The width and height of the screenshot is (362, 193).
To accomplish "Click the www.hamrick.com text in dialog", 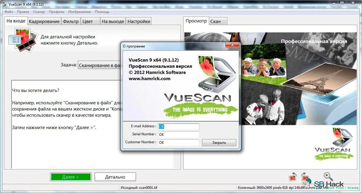I will (149, 78).
